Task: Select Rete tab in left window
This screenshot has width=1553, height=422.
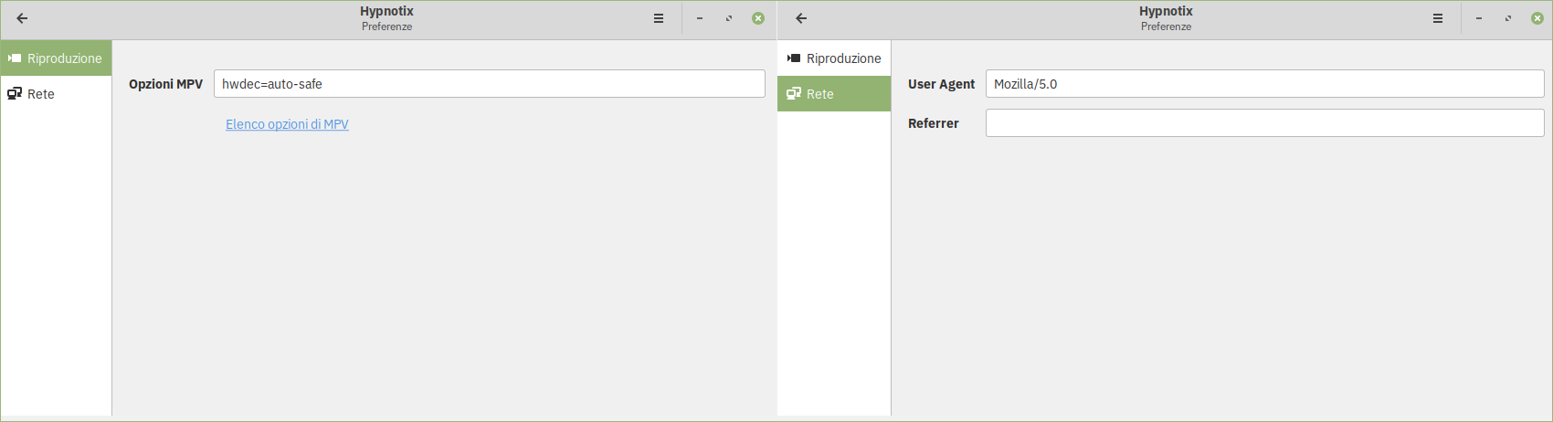Action: [x=56, y=94]
